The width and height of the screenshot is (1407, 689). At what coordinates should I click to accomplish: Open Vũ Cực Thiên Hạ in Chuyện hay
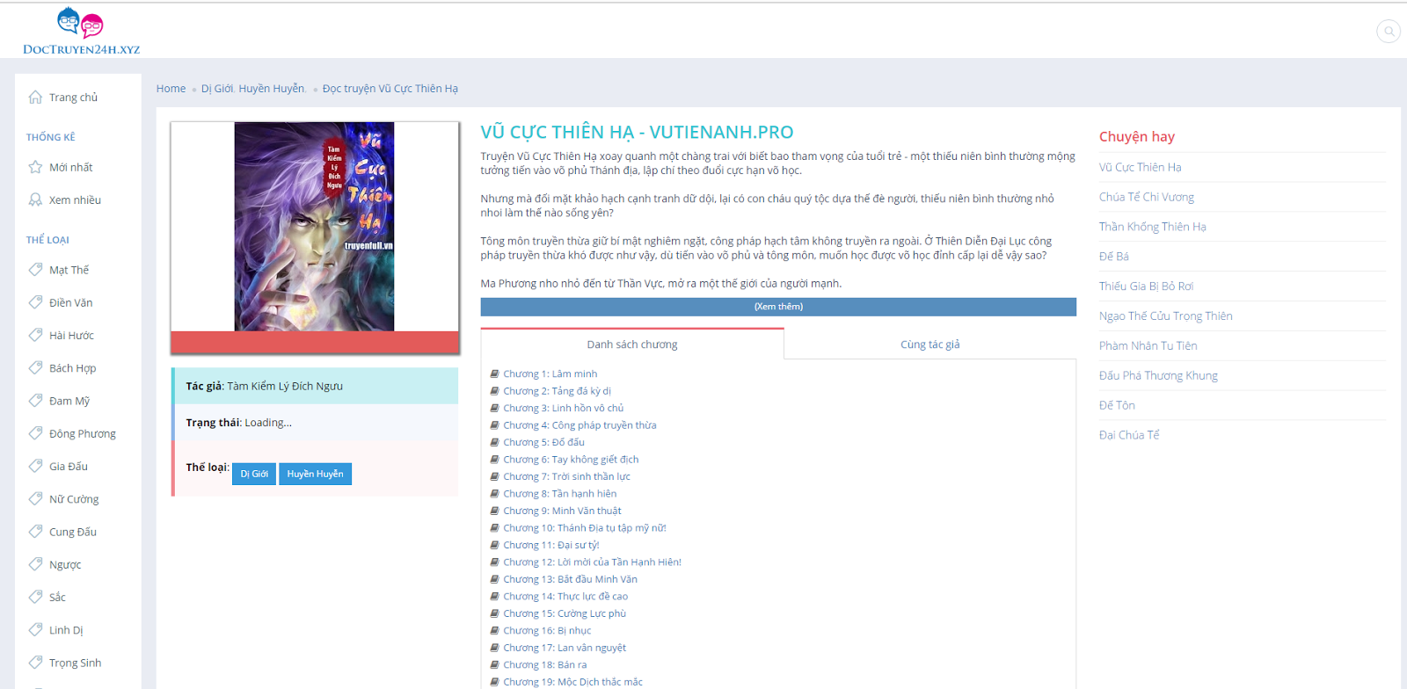point(1140,167)
